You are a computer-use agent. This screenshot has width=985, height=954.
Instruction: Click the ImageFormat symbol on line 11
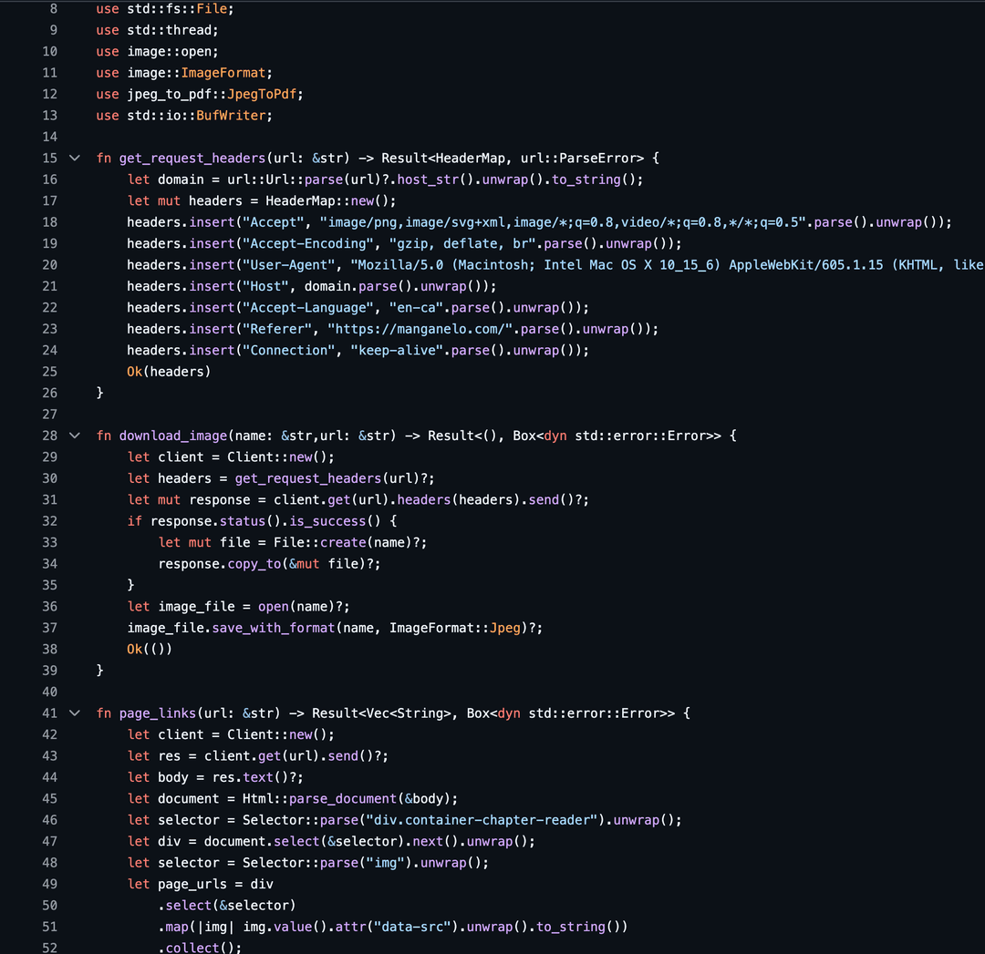coord(223,73)
